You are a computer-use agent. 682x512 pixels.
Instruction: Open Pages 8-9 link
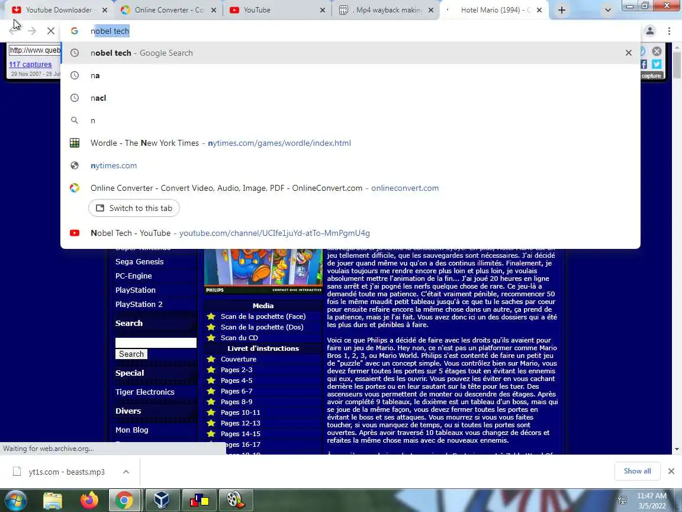tap(237, 402)
